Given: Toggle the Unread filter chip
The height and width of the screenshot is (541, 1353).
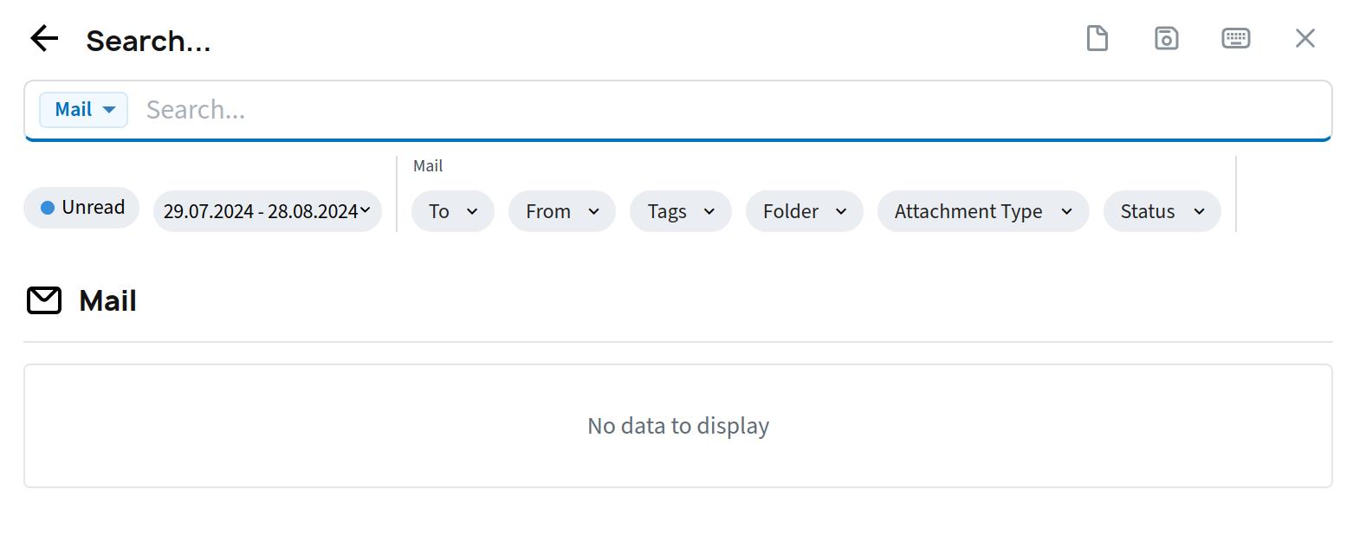Looking at the screenshot, I should pyautogui.click(x=81, y=208).
